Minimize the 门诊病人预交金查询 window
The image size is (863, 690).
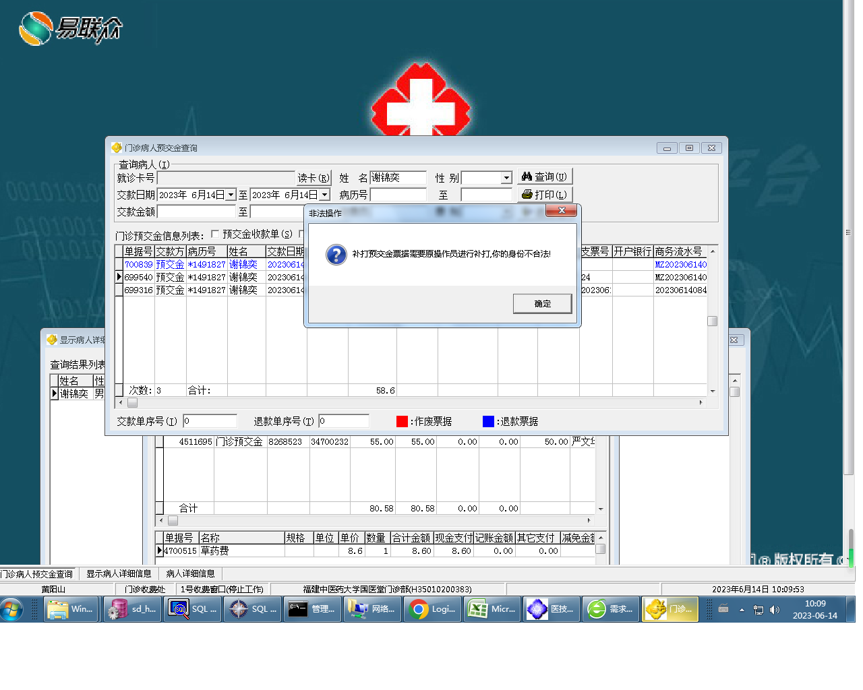[667, 148]
